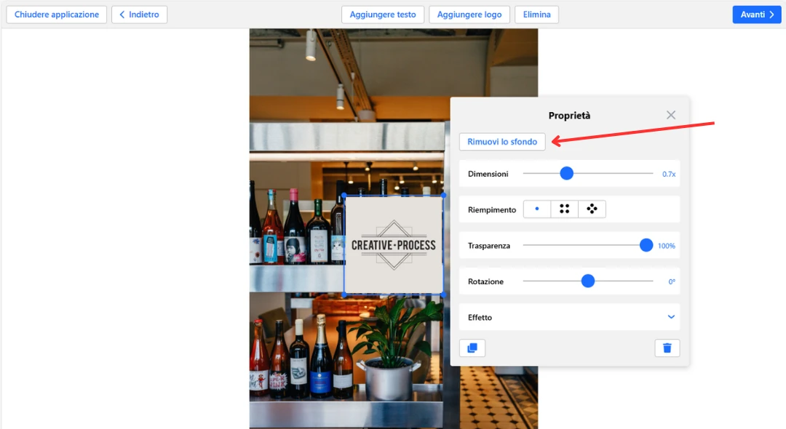Click Aggiungere testo in toolbar
The width and height of the screenshot is (786, 429).
click(x=383, y=15)
